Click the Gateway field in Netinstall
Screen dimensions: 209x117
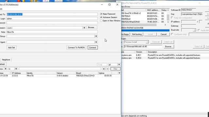tap(188, 26)
